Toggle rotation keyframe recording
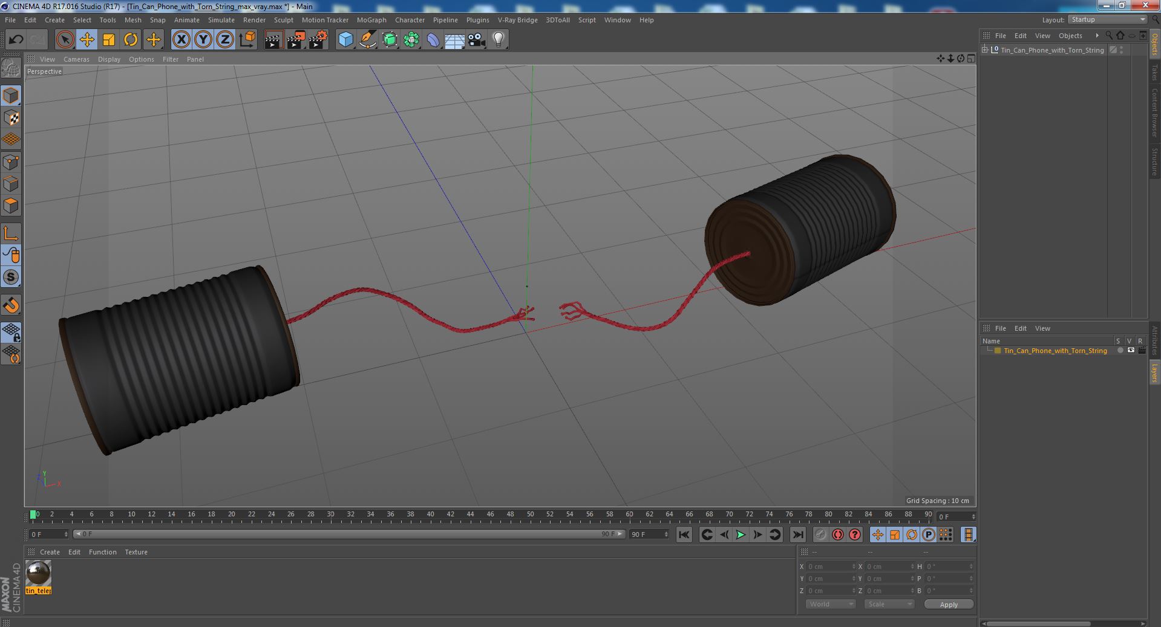1161x627 pixels. [911, 534]
